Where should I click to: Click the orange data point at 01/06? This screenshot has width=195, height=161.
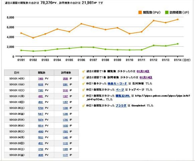pyautogui.click(x=81, y=24)
